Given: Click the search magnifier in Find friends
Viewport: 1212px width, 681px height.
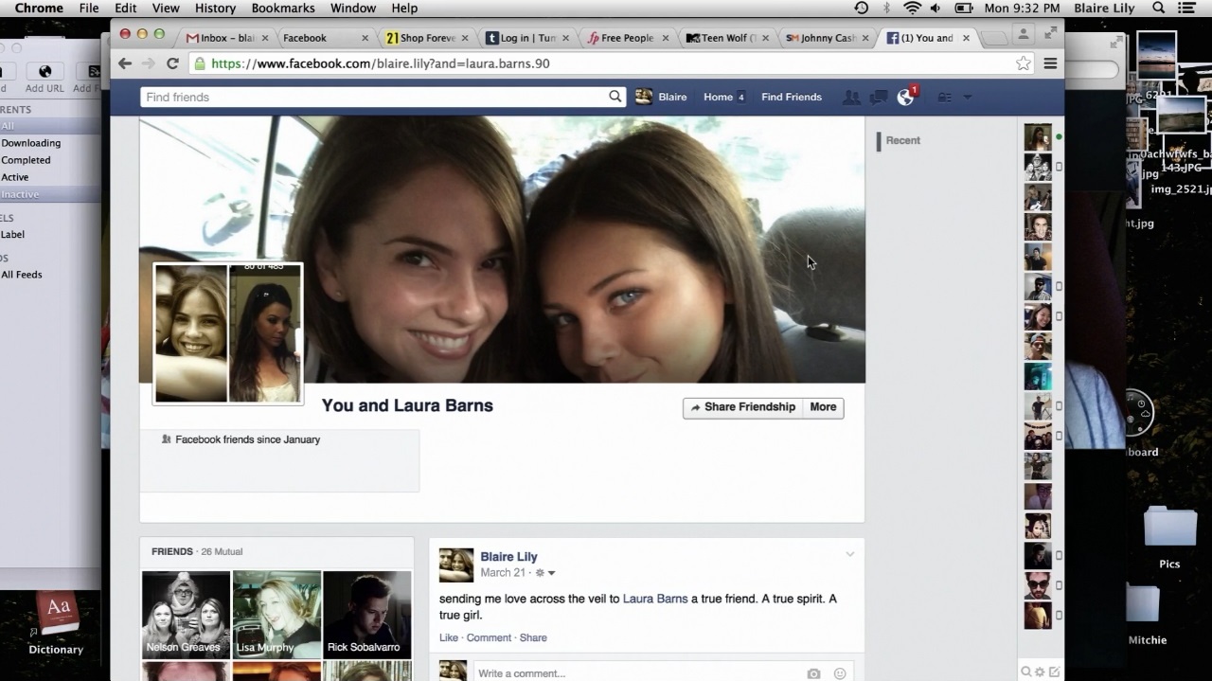Looking at the screenshot, I should [x=615, y=97].
